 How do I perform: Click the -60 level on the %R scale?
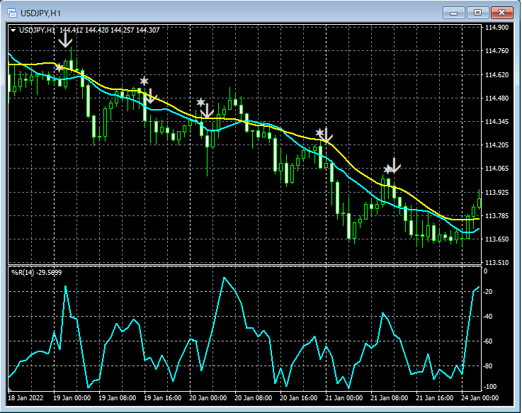coord(488,341)
